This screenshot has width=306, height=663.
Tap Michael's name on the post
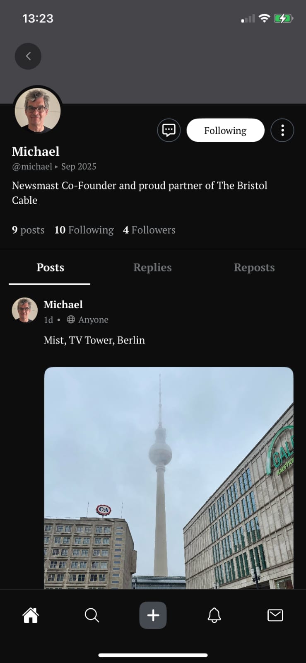point(63,305)
